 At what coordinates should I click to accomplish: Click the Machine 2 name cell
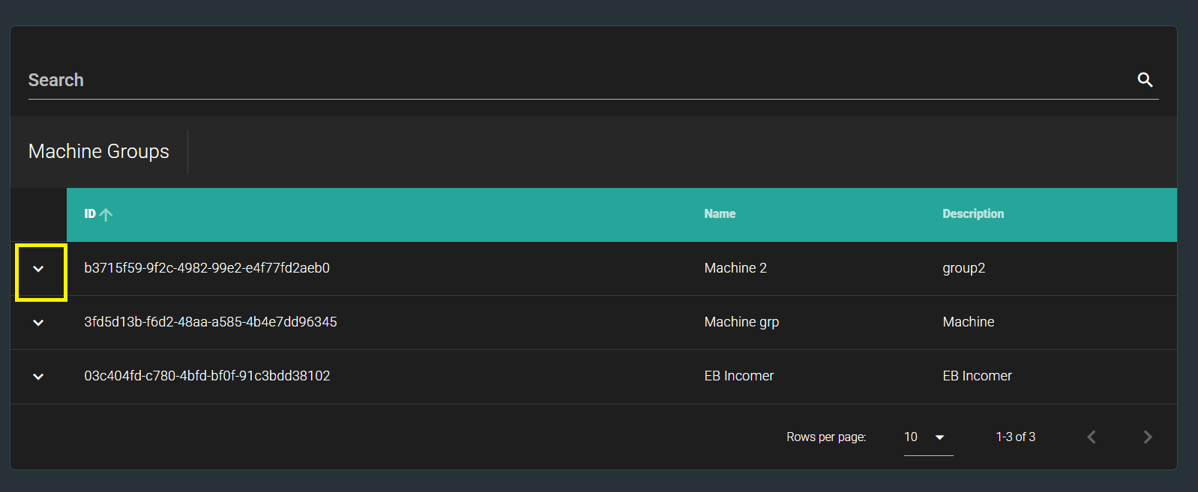pyautogui.click(x=735, y=268)
